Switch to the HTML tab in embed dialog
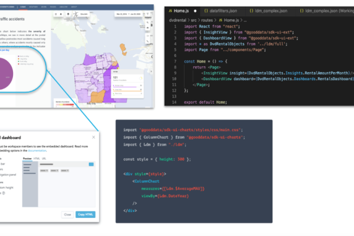The height and width of the screenshot is (236, 354). pyautogui.click(x=37, y=159)
